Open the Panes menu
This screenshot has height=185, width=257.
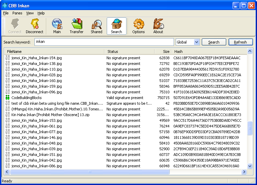(x=17, y=13)
